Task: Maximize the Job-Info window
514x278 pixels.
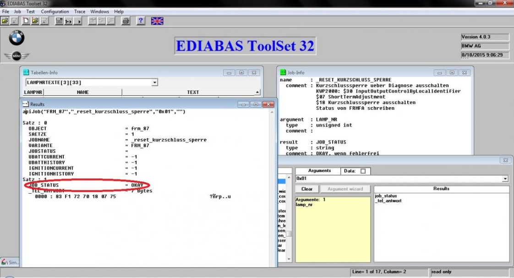Action: (454, 72)
